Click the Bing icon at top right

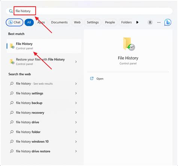(168, 22)
